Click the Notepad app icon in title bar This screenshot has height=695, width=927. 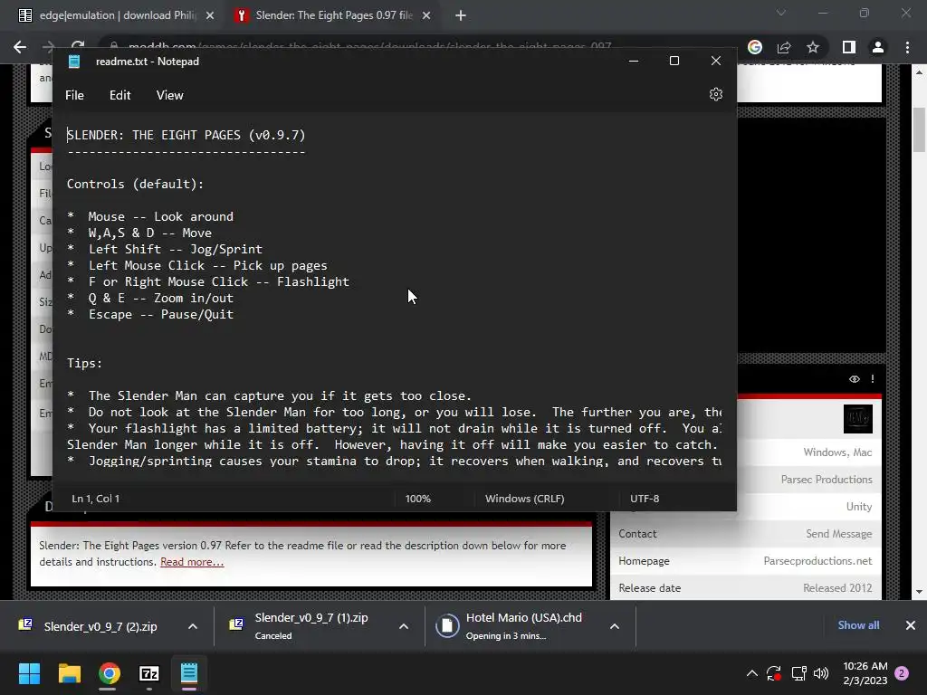coord(74,62)
